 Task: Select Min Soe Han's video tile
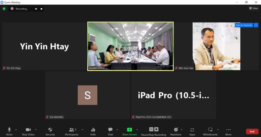point(216,46)
